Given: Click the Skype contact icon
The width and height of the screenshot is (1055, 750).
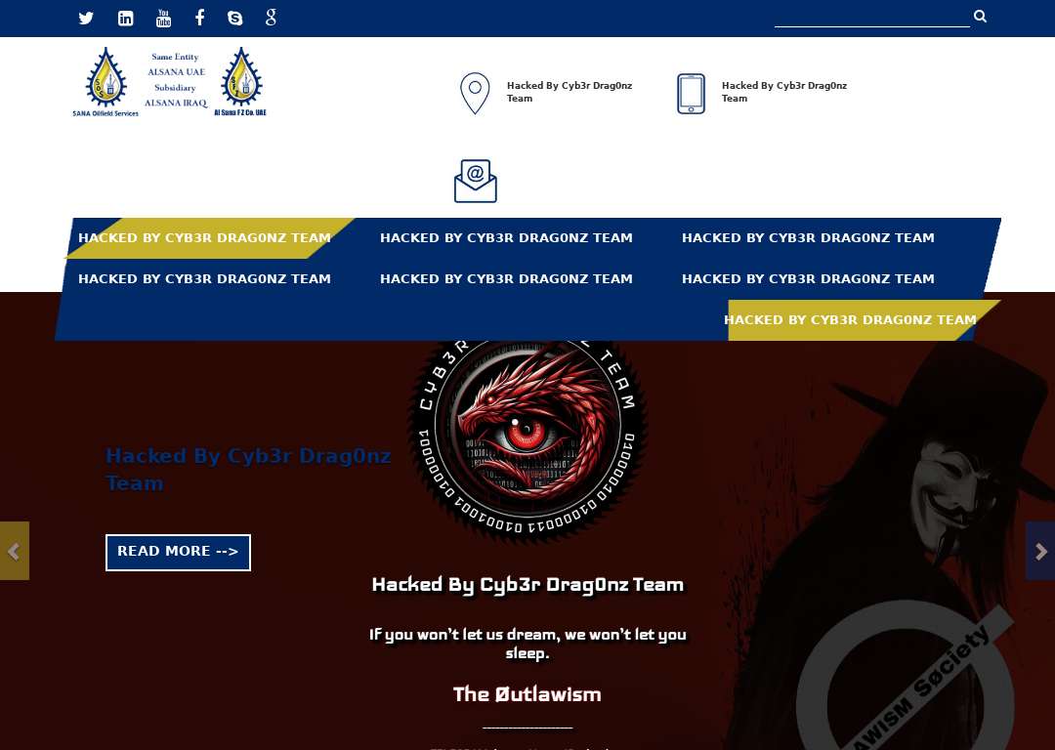Looking at the screenshot, I should (234, 19).
